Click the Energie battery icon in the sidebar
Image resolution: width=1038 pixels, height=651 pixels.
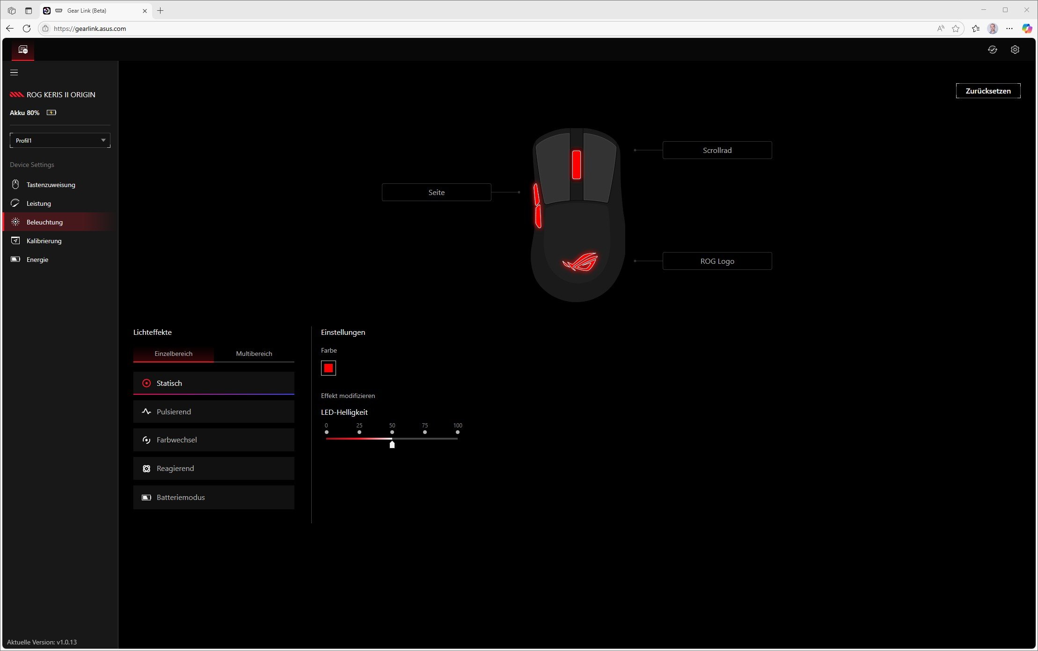(15, 260)
